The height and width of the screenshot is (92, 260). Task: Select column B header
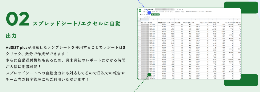coord(153,19)
